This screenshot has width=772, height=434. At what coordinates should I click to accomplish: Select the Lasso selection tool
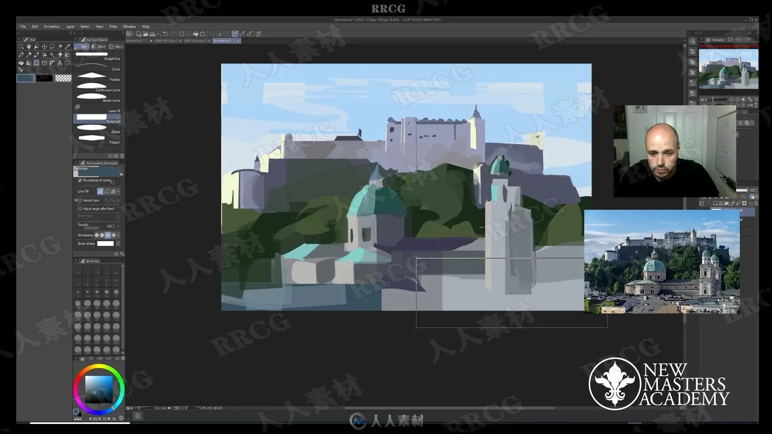click(x=52, y=47)
